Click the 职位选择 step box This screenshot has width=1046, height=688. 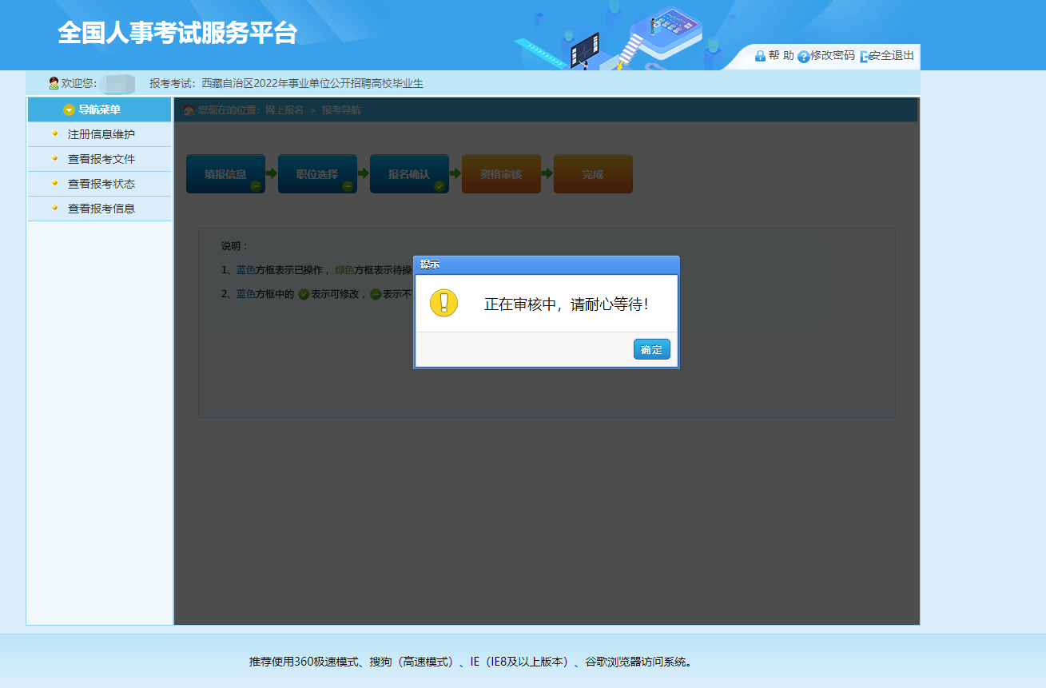pos(317,173)
